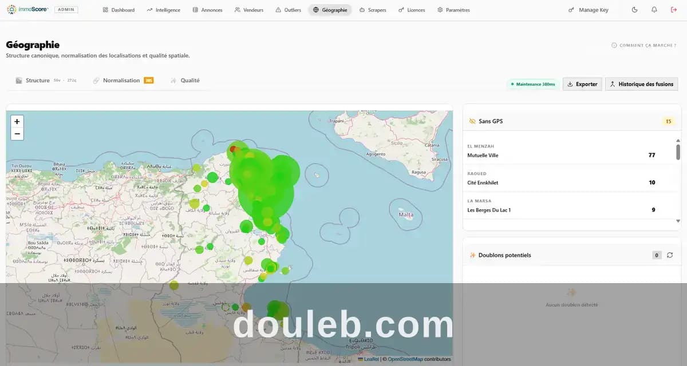Open Historique des fusions
This screenshot has height=366, width=687.
pyautogui.click(x=641, y=84)
